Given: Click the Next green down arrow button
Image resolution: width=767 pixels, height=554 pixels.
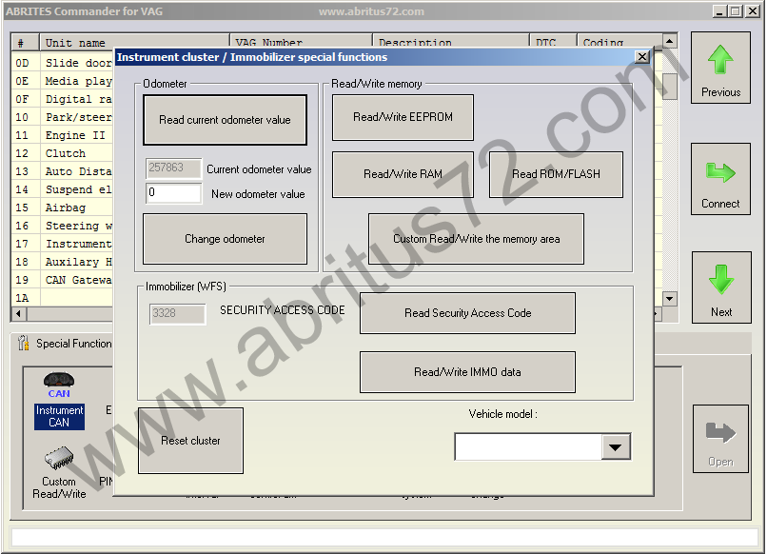Looking at the screenshot, I should click(721, 287).
